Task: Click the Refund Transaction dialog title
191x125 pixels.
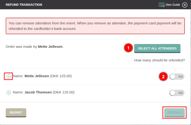Action: point(24,5)
